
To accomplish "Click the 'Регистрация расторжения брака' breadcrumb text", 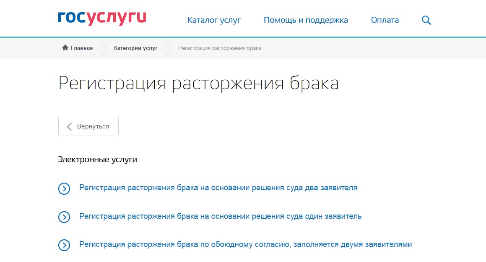I will [220, 48].
